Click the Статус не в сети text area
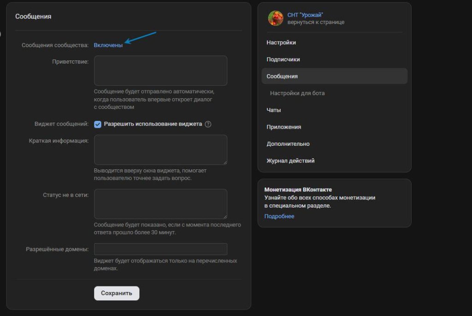This screenshot has height=316, width=472. pyautogui.click(x=160, y=203)
